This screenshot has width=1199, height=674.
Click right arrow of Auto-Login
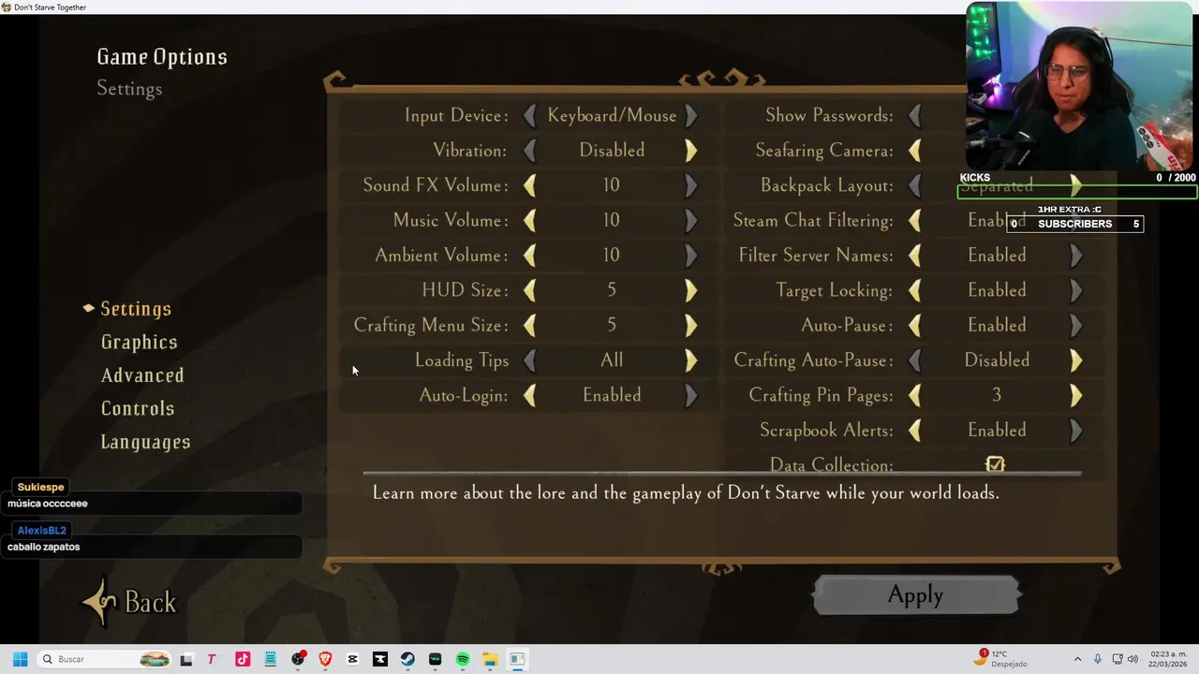[690, 396]
